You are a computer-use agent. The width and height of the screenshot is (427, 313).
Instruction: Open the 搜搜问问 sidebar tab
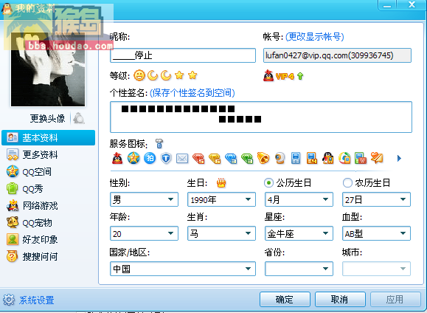click(x=48, y=257)
